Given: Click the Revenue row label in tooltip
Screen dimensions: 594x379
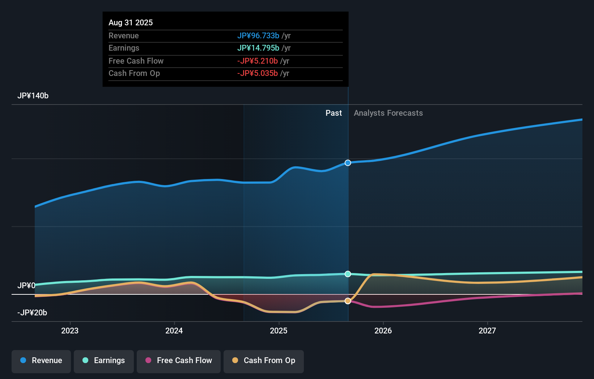Looking at the screenshot, I should [124, 35].
